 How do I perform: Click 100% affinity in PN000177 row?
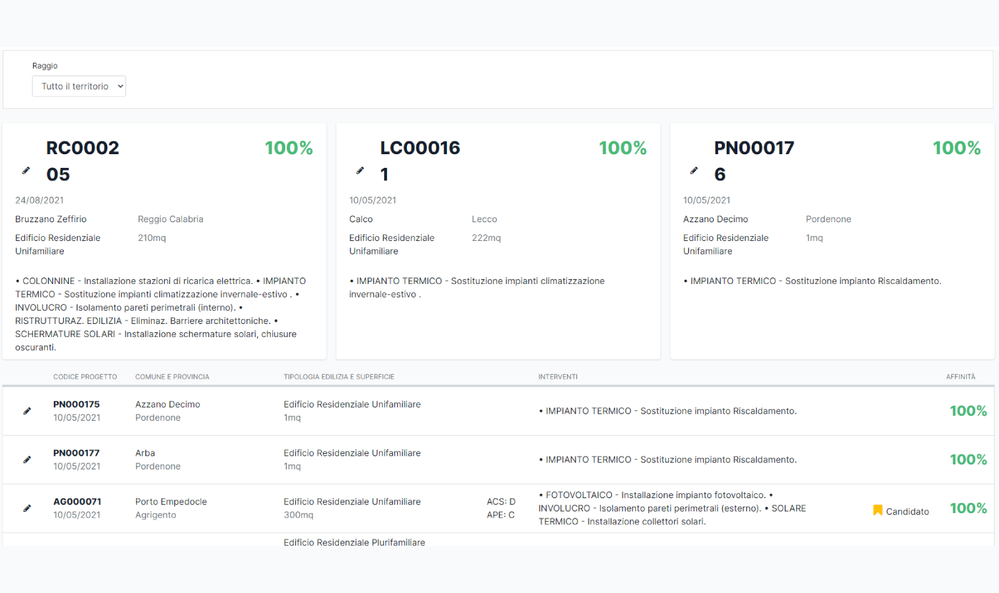tap(968, 459)
